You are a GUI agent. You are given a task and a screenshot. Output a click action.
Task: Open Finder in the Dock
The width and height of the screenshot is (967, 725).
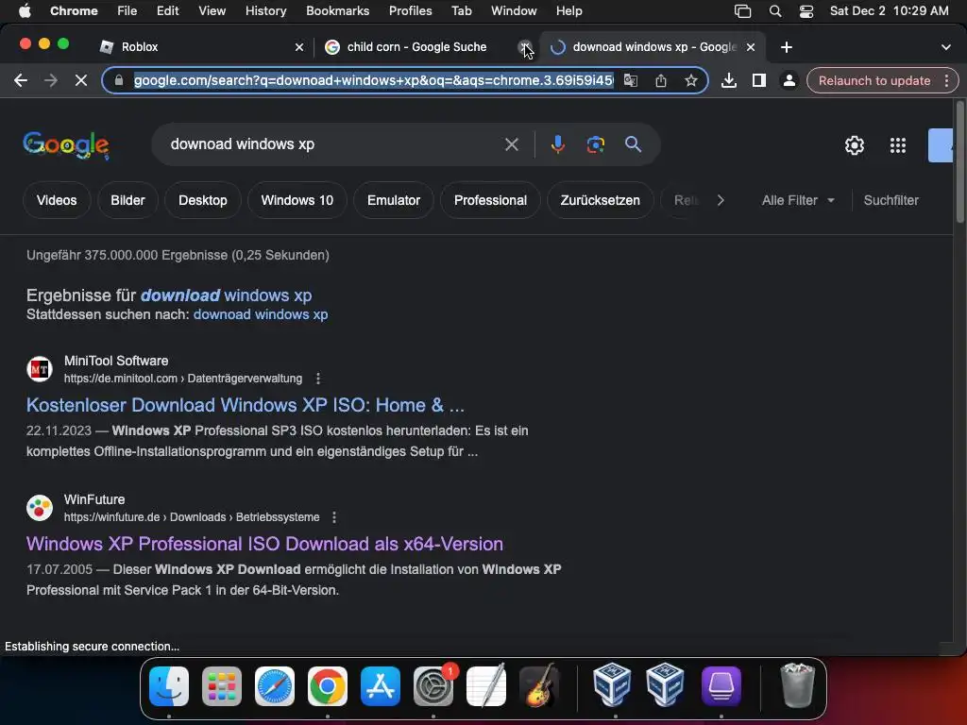coord(169,686)
